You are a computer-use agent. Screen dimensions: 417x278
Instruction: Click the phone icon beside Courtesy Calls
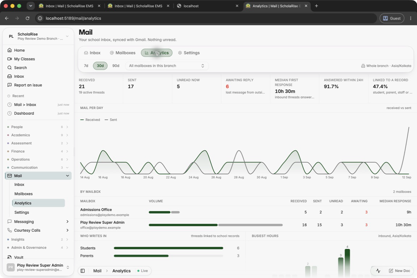[9, 230]
